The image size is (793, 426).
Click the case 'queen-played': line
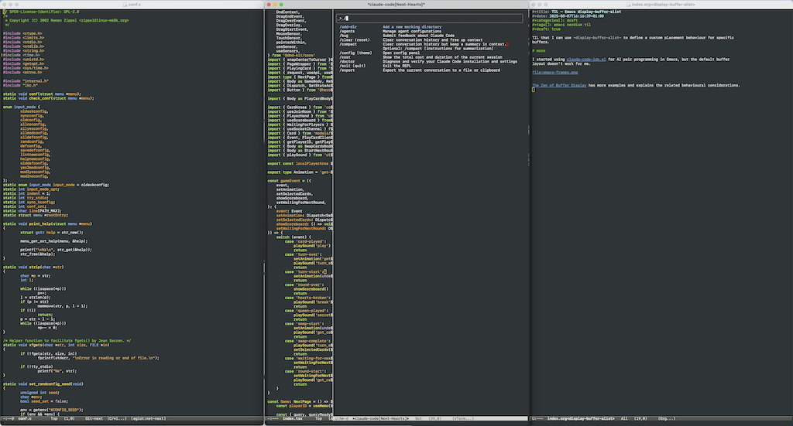point(307,310)
